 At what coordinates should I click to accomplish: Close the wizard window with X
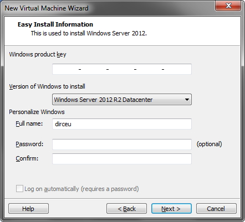point(228,6)
